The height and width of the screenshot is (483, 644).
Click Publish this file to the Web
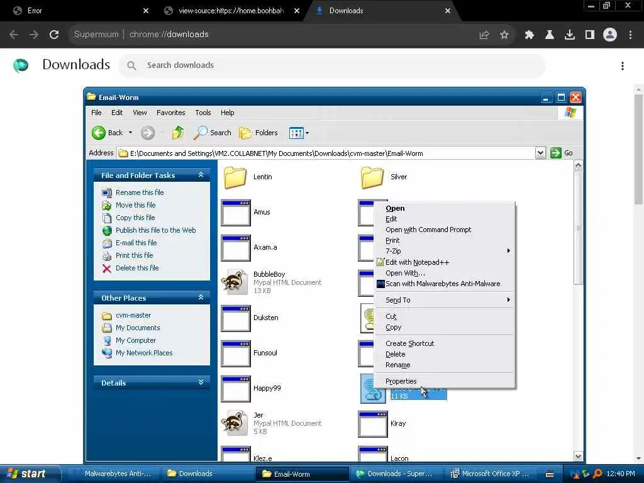[x=156, y=230]
